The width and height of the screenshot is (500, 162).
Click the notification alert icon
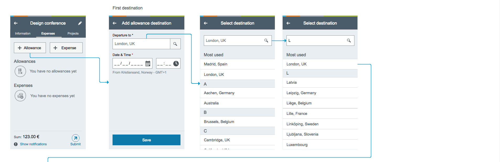(16, 144)
